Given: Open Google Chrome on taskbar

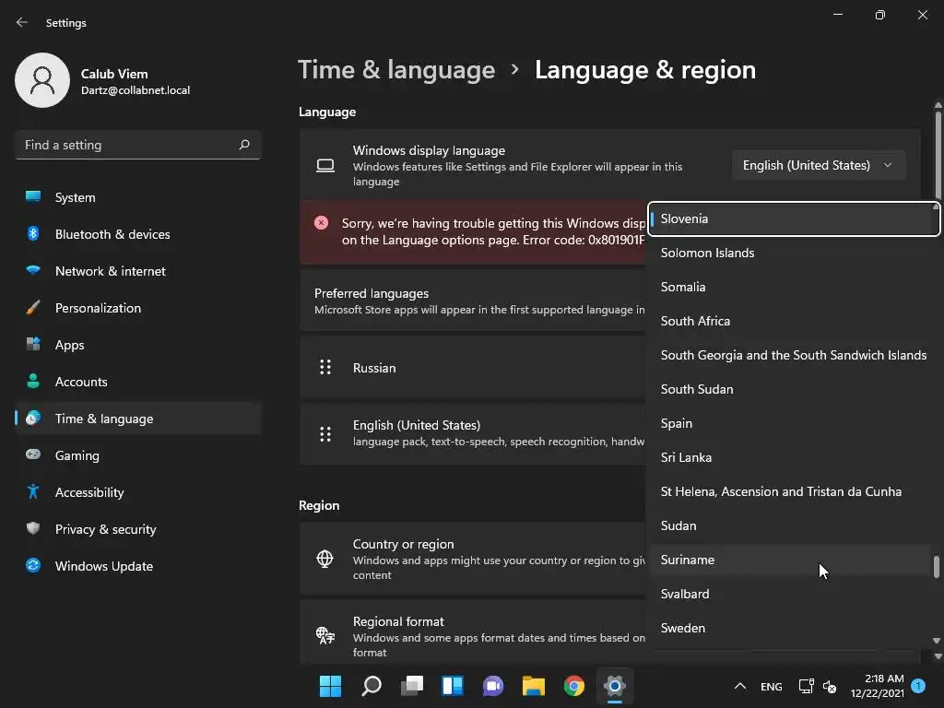Looking at the screenshot, I should pyautogui.click(x=574, y=686).
